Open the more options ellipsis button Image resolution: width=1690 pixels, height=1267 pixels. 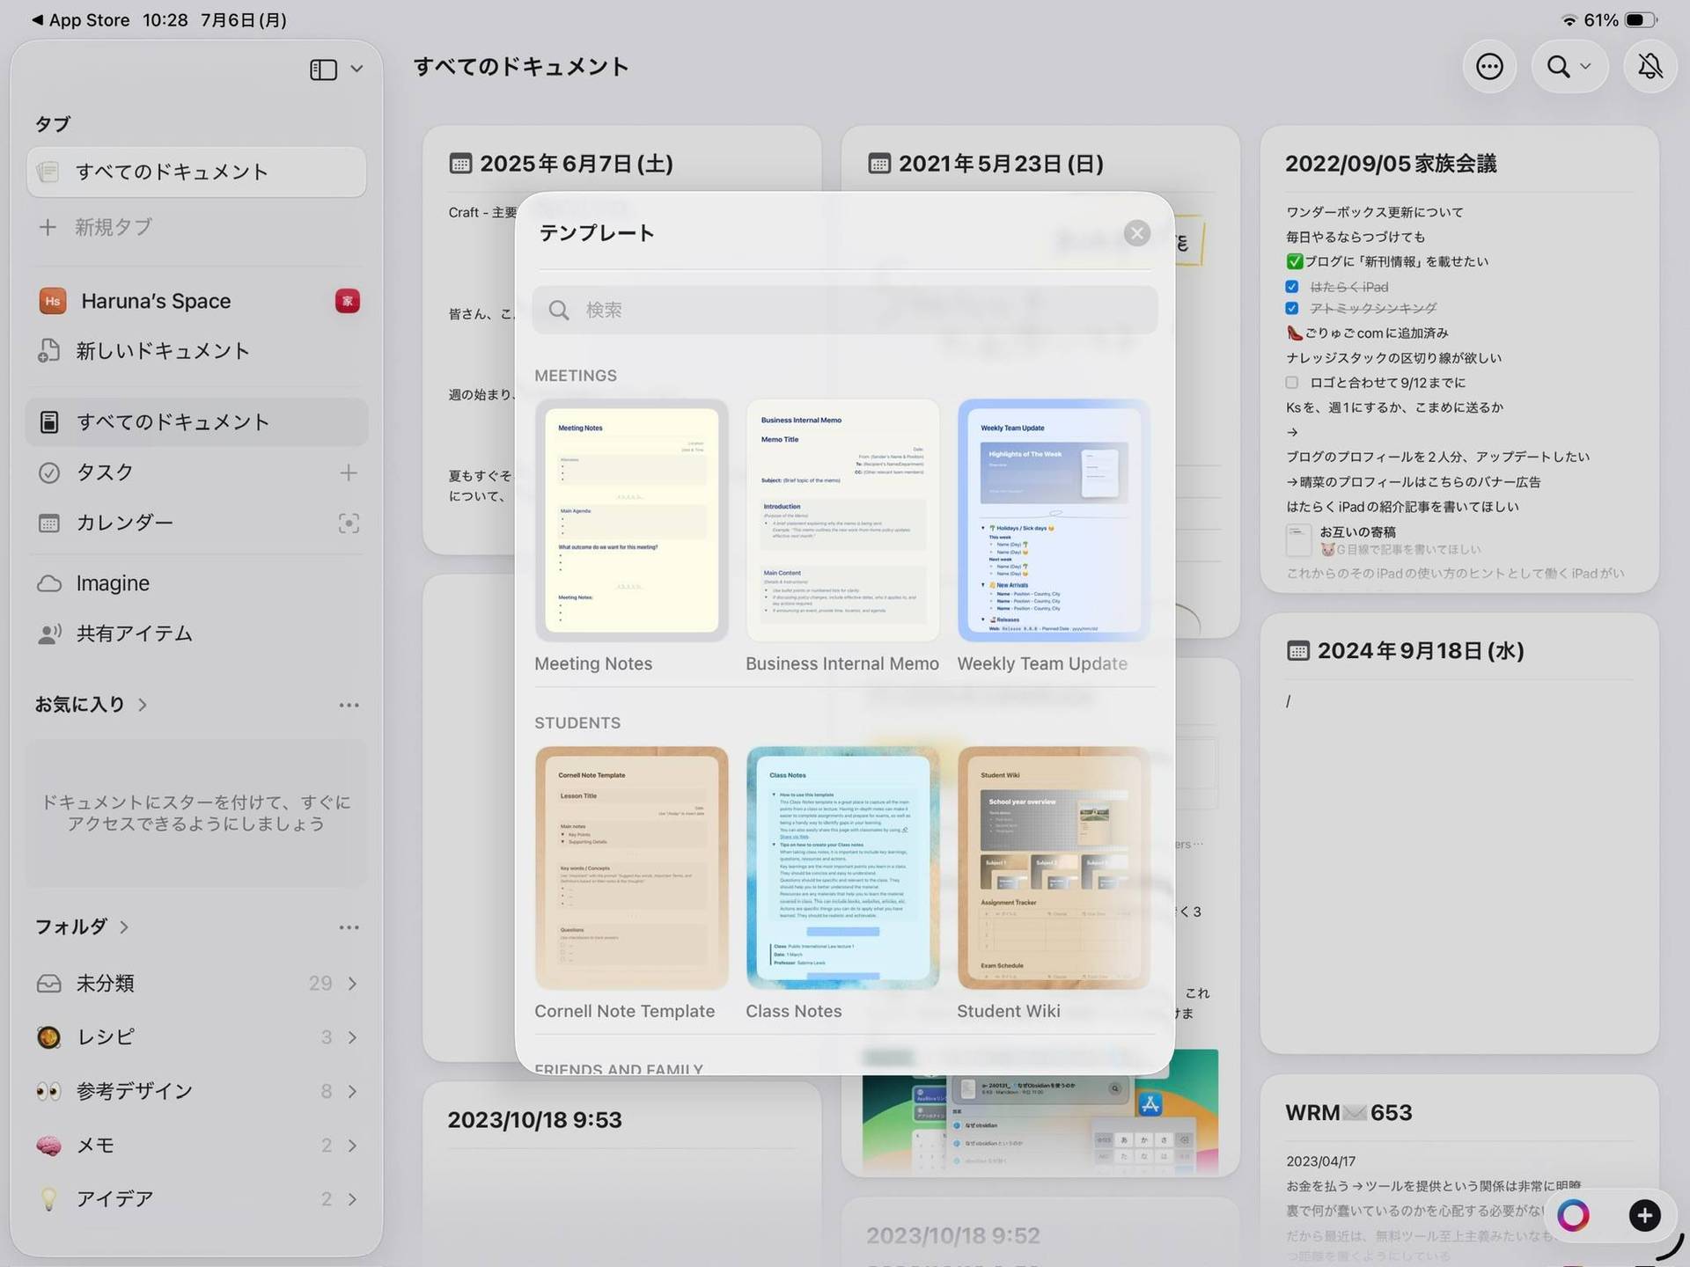[x=1489, y=66]
